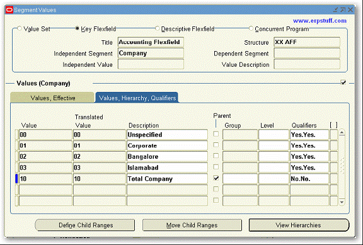Image resolution: width=363 pixels, height=245 pixels.
Task: Click the Level field in Total Company row
Action: point(274,179)
